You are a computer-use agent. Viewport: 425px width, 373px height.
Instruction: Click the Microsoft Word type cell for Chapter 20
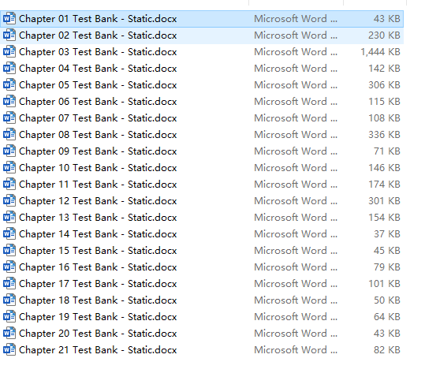[296, 333]
